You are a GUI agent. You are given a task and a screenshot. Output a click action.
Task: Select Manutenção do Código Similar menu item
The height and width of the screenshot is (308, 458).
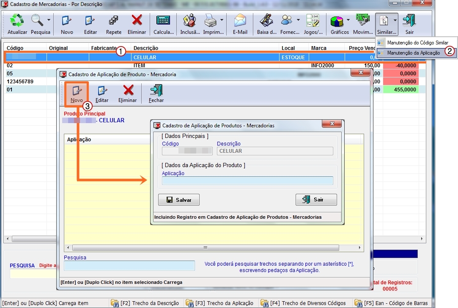point(417,43)
